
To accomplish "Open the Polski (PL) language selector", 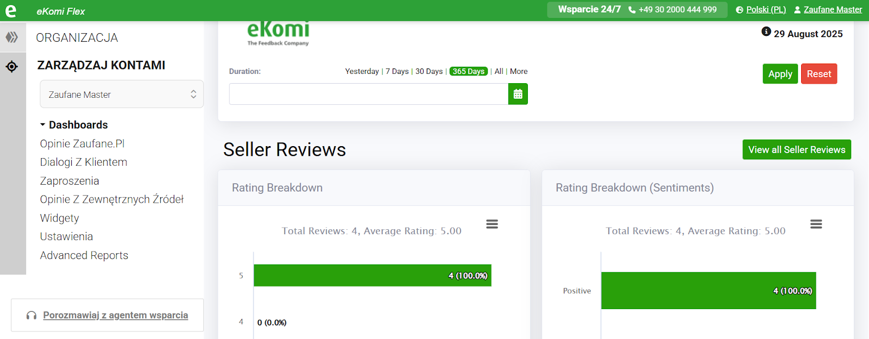I will coord(765,10).
